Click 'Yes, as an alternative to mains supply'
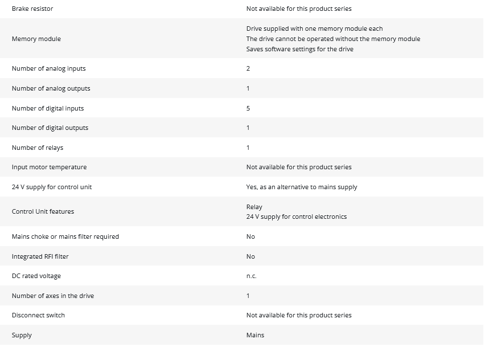This screenshot has width=485, height=347. 302,187
